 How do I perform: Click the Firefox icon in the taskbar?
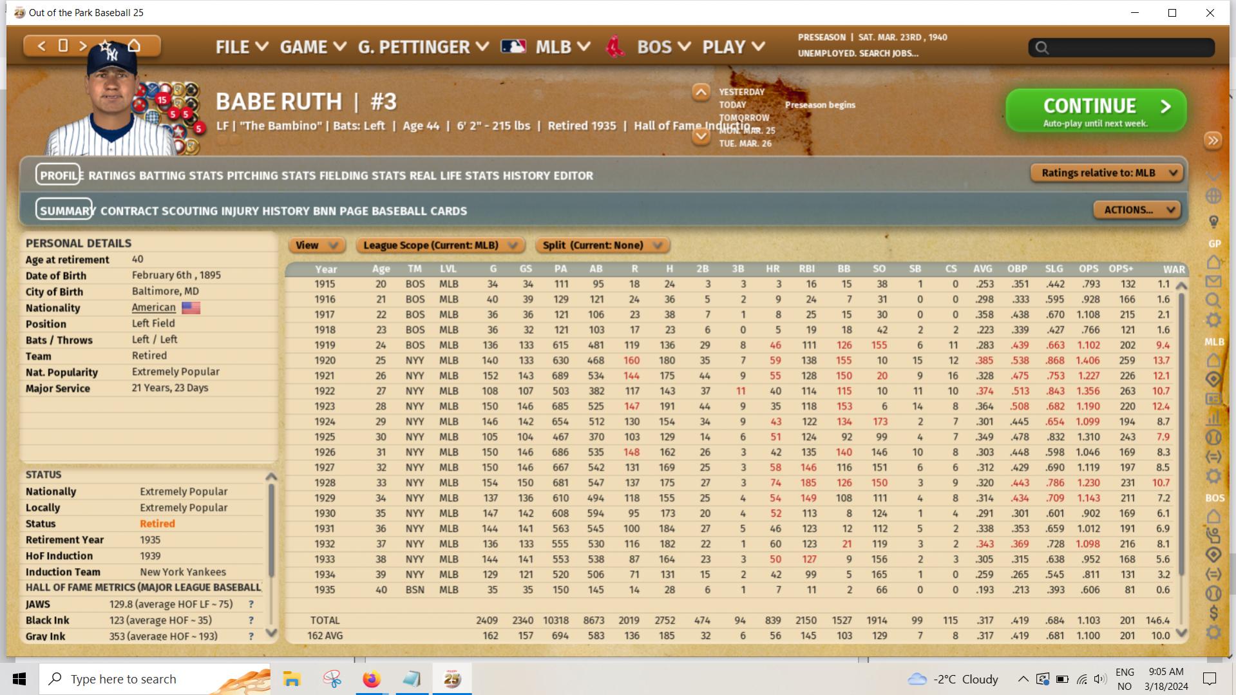click(371, 679)
